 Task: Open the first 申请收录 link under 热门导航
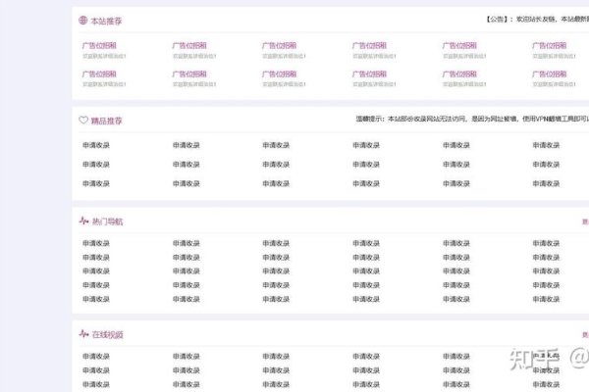pos(96,243)
